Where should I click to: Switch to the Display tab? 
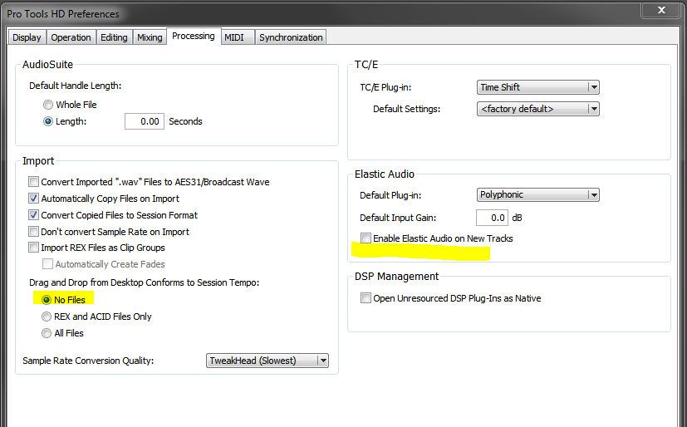coord(27,37)
